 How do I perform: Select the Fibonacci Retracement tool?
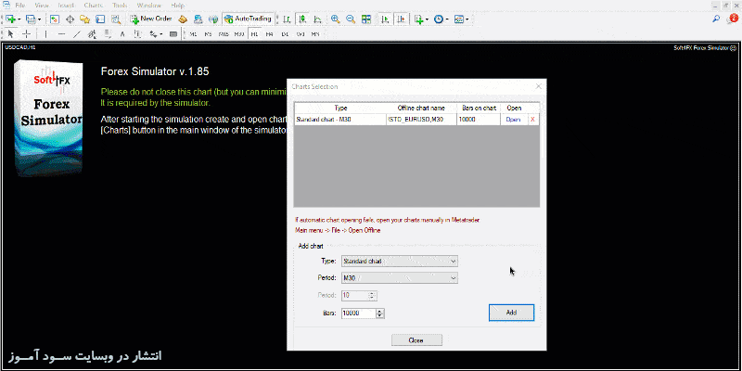[108, 33]
